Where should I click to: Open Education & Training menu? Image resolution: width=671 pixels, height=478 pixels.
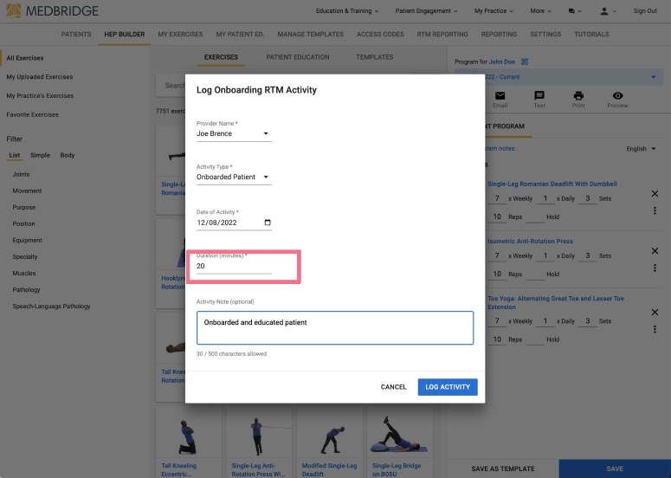click(347, 11)
